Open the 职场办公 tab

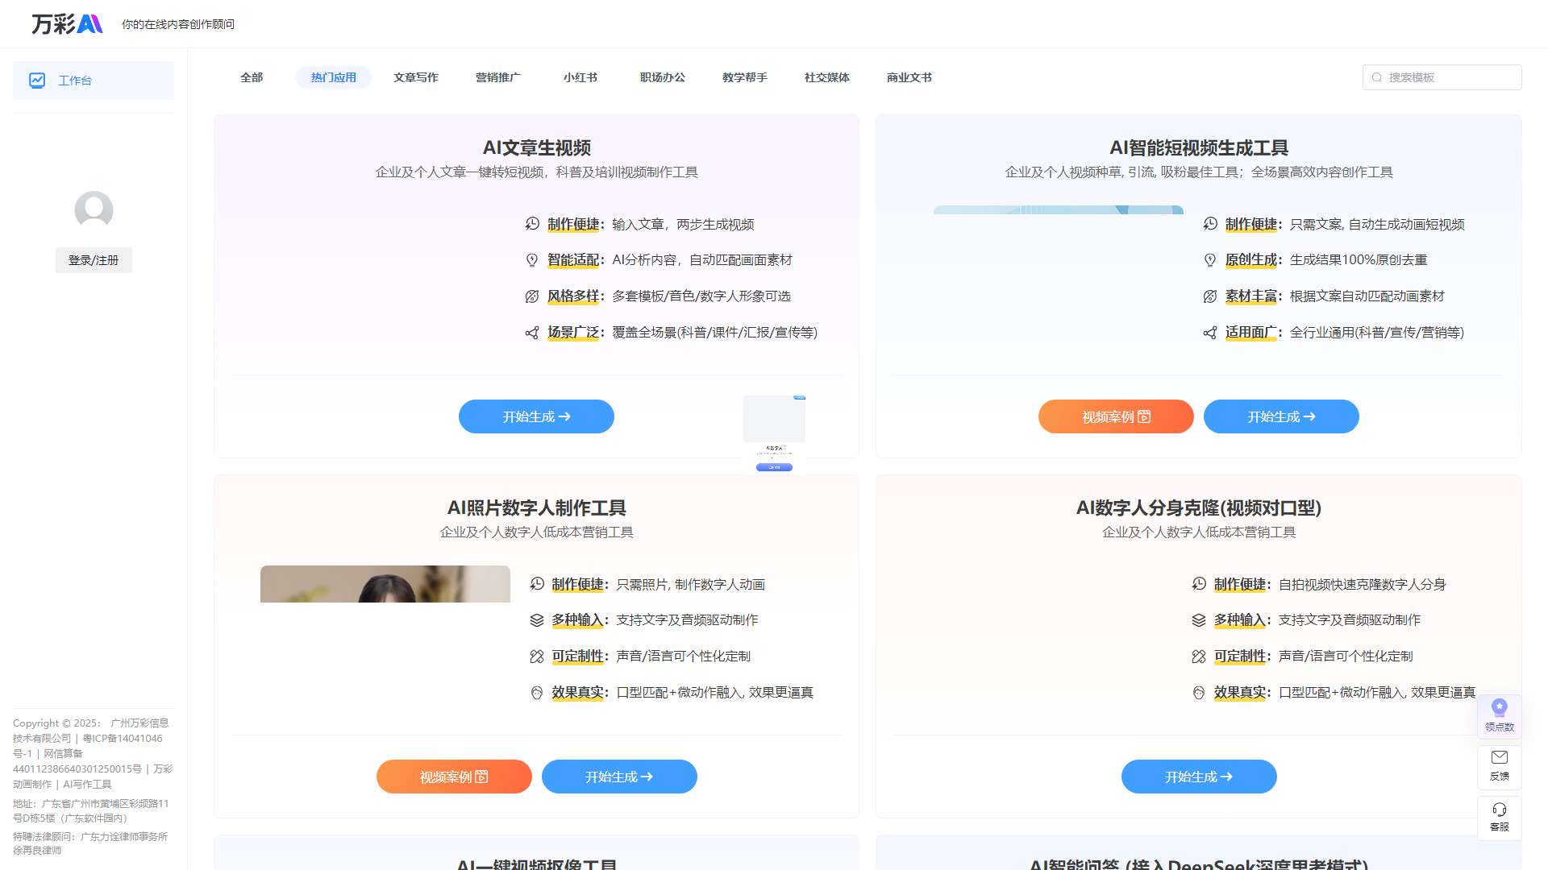(663, 77)
